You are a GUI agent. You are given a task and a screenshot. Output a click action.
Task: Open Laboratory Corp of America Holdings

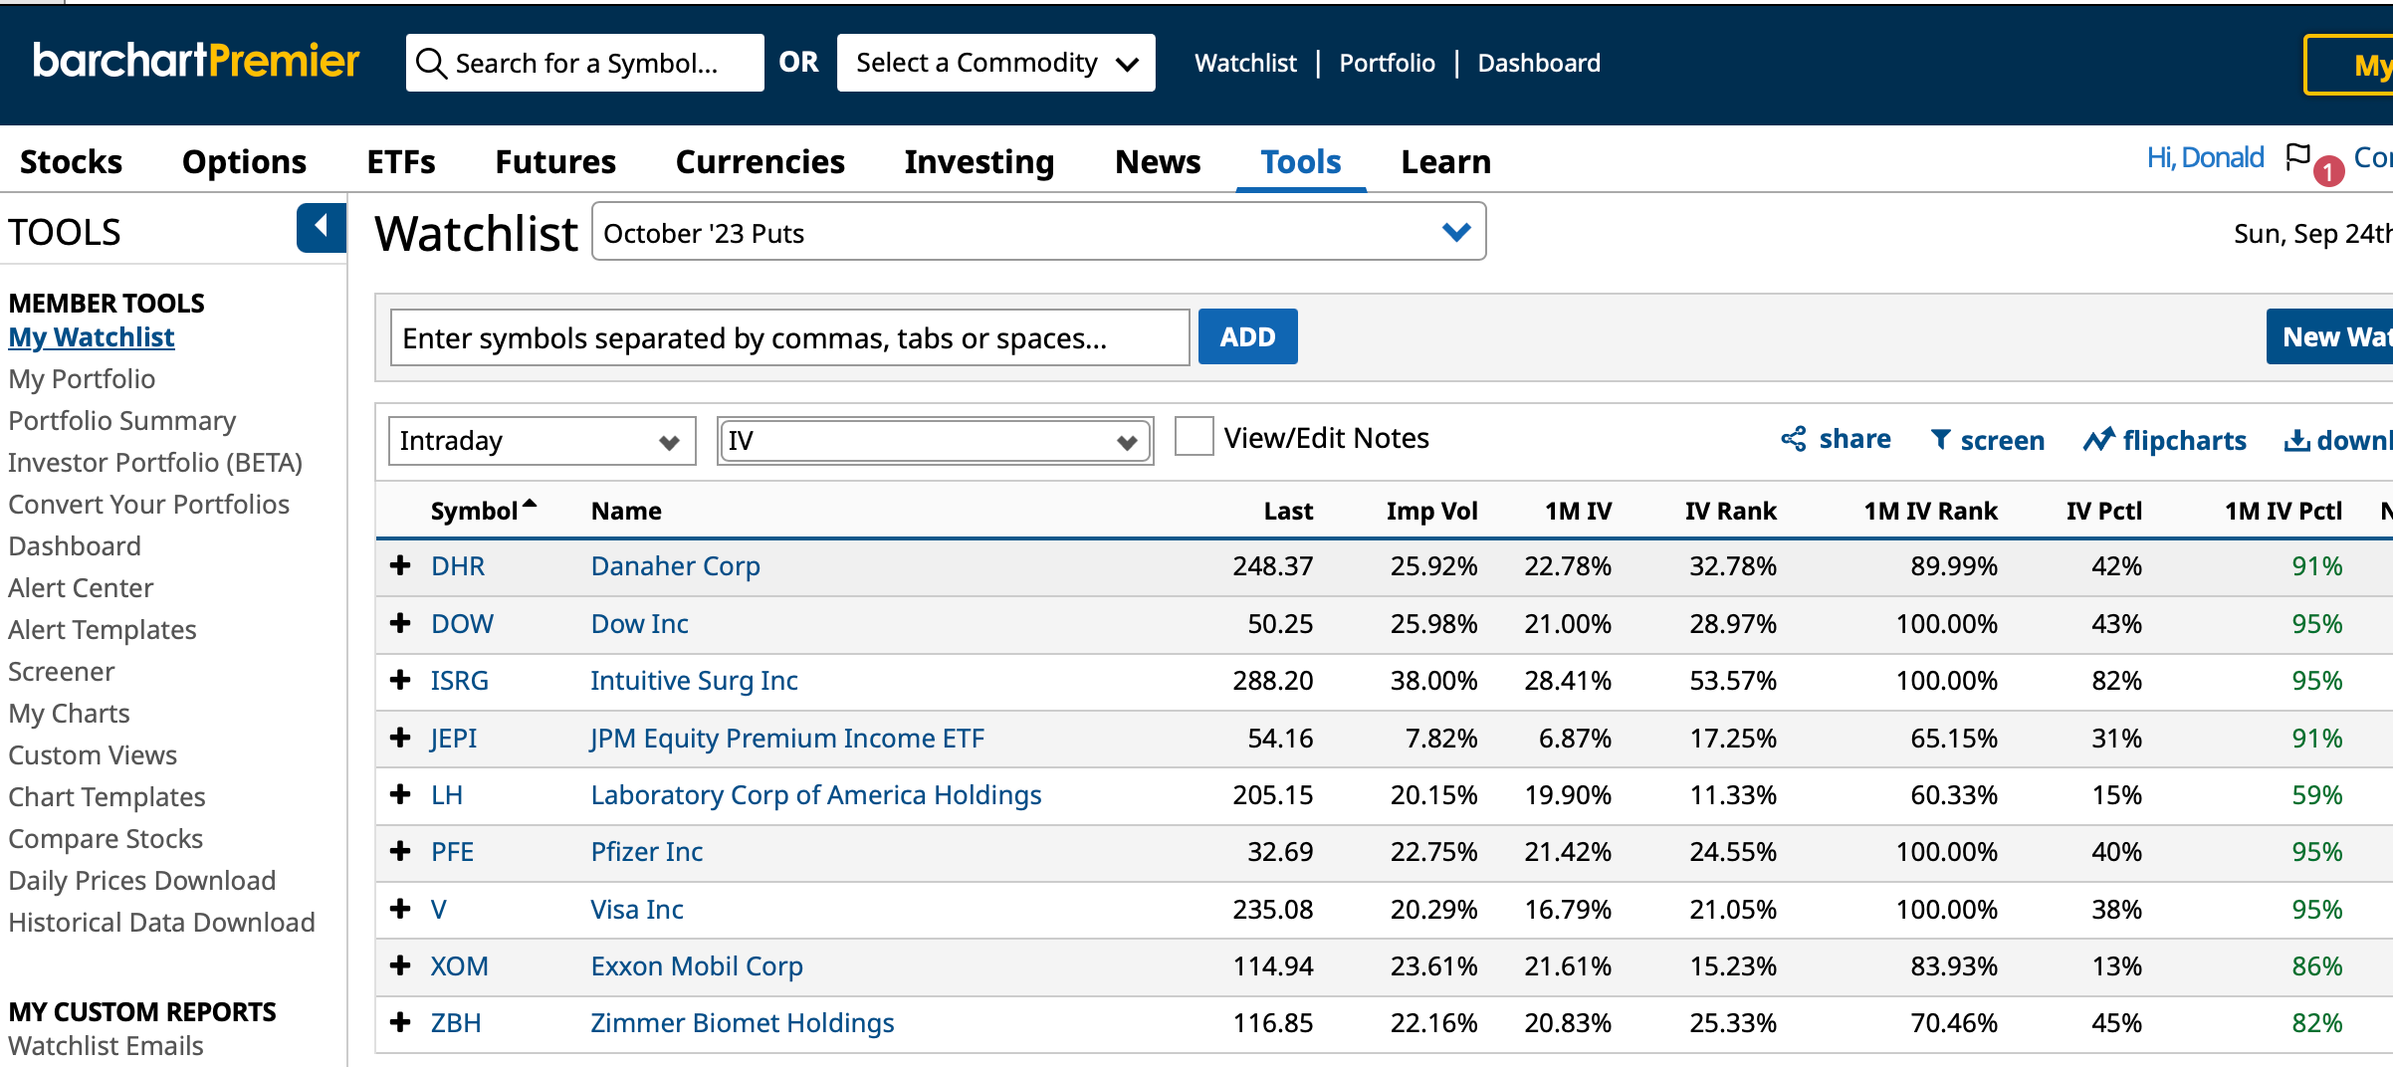(x=815, y=794)
